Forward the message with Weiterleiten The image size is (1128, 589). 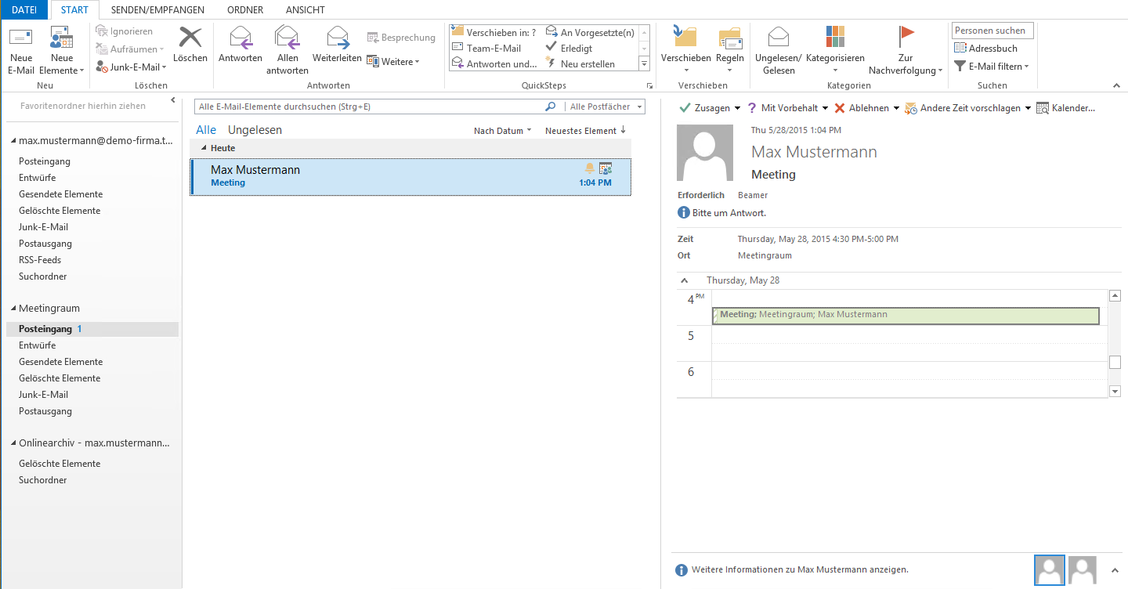pos(337,45)
